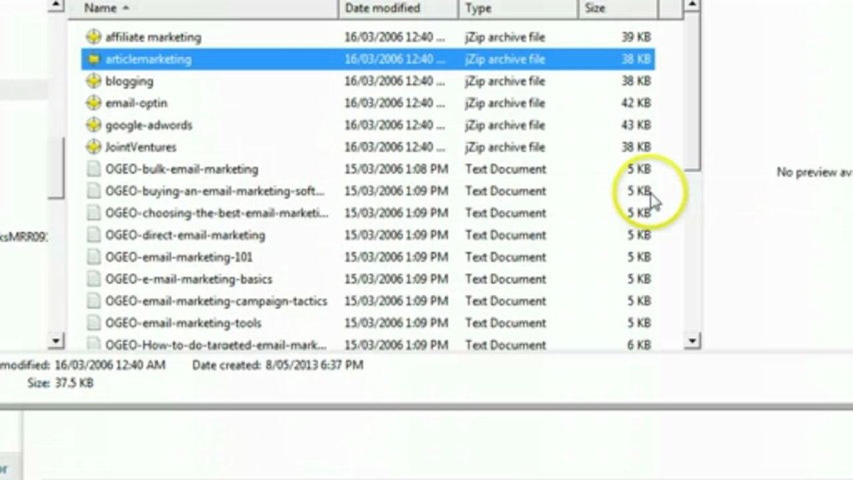853x480 pixels.
Task: Select the file name 'OGEO-email-marketing-101'
Action: click(x=179, y=257)
